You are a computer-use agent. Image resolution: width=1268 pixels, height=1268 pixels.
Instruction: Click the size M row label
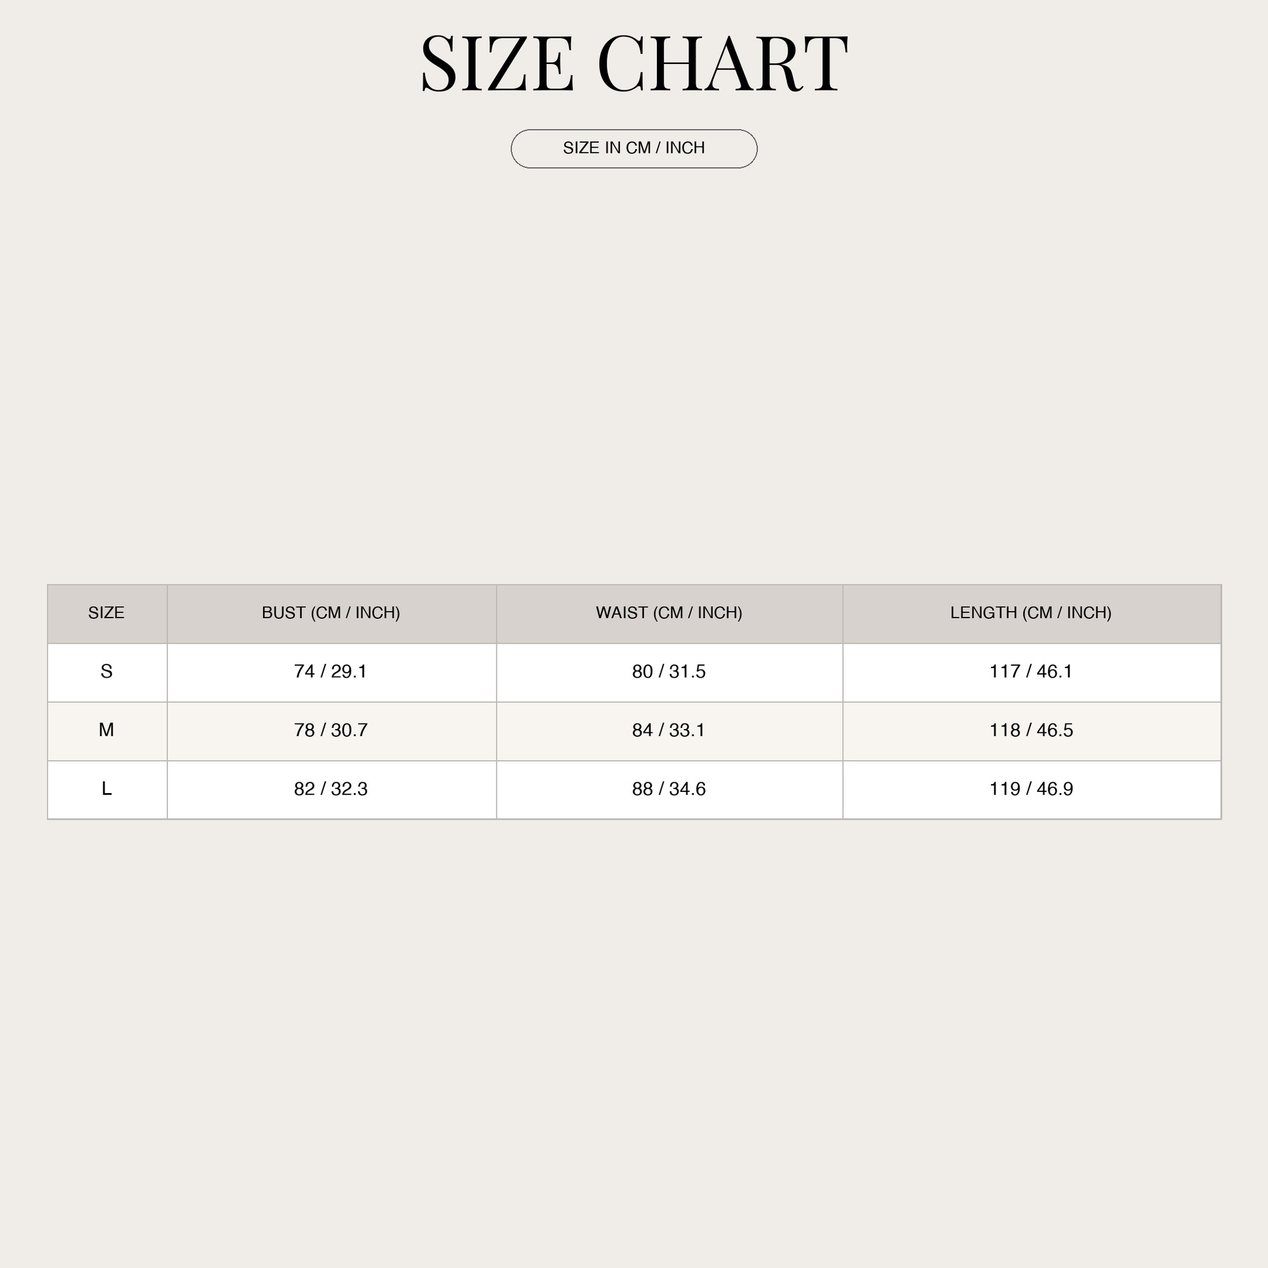pyautogui.click(x=107, y=731)
